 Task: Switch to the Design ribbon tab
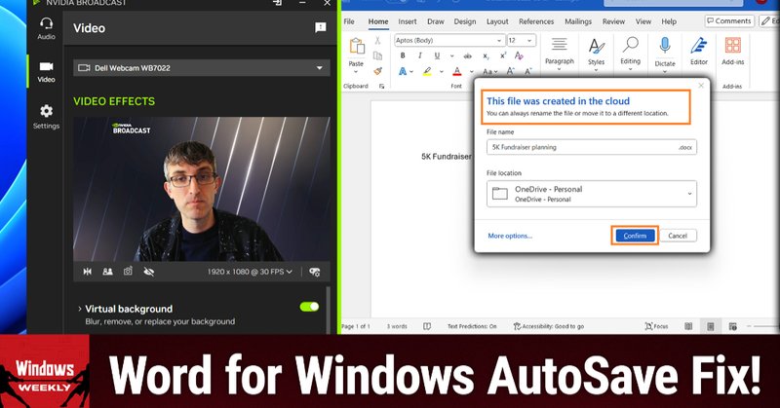coord(465,21)
